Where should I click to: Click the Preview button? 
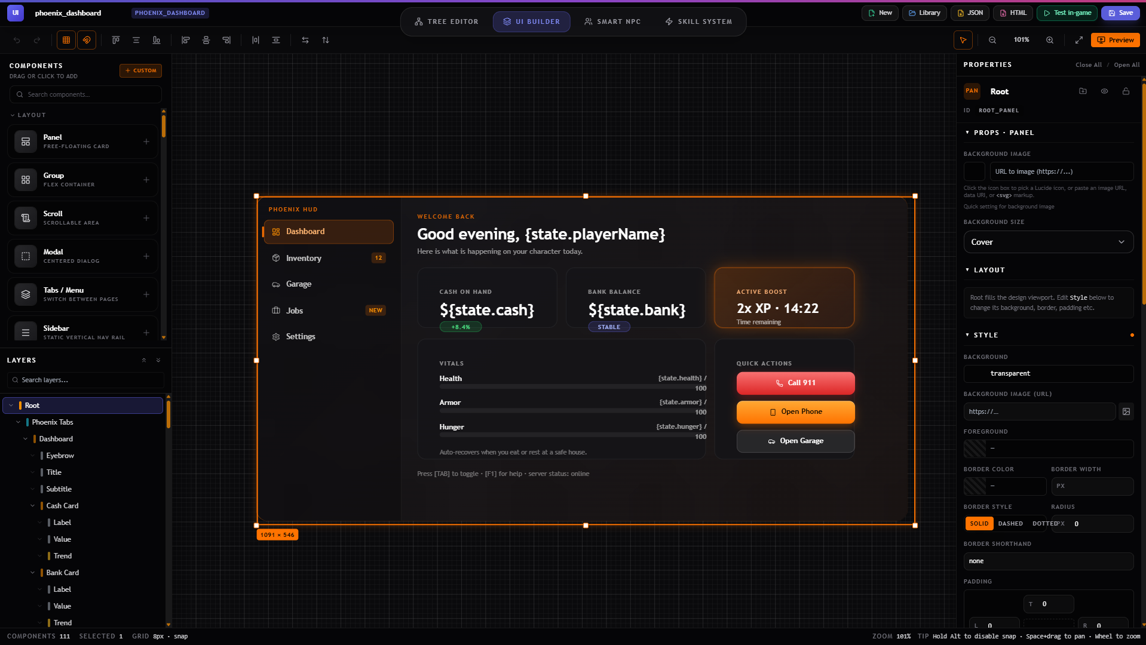click(1116, 40)
